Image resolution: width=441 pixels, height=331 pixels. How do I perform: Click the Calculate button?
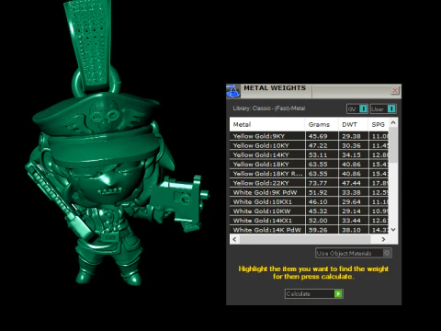click(314, 294)
